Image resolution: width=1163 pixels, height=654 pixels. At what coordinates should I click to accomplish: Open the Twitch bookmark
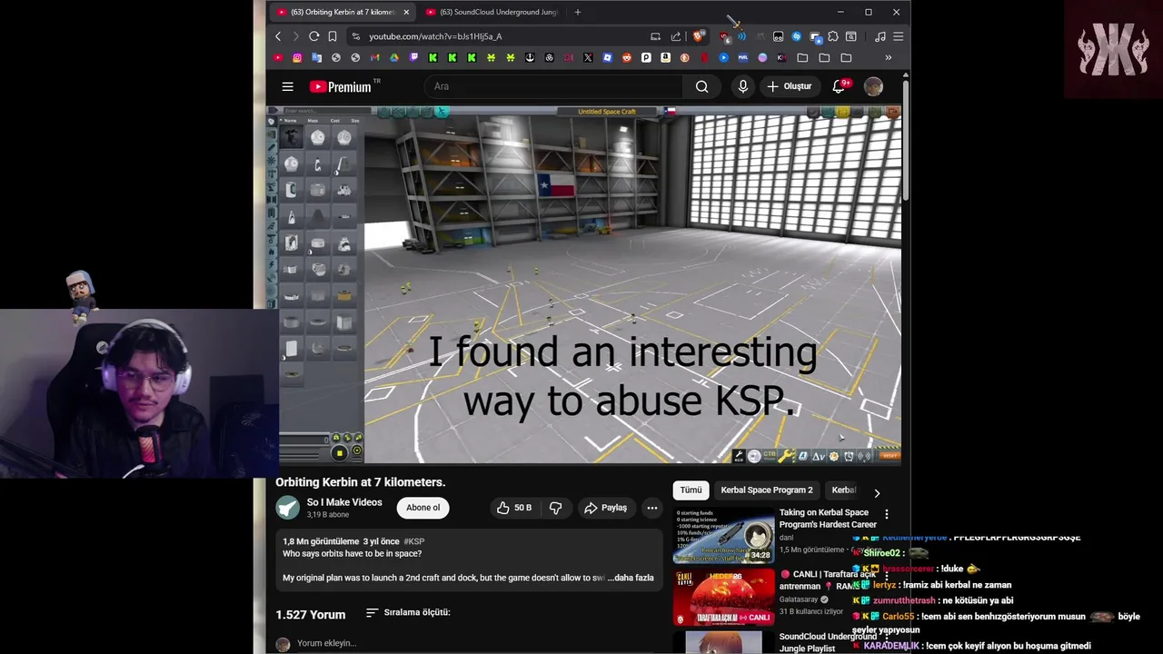413,57
